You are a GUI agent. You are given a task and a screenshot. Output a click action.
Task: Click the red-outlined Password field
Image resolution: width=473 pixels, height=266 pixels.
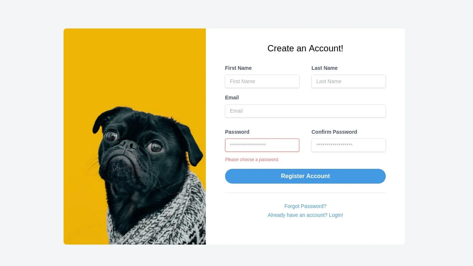tap(262, 145)
